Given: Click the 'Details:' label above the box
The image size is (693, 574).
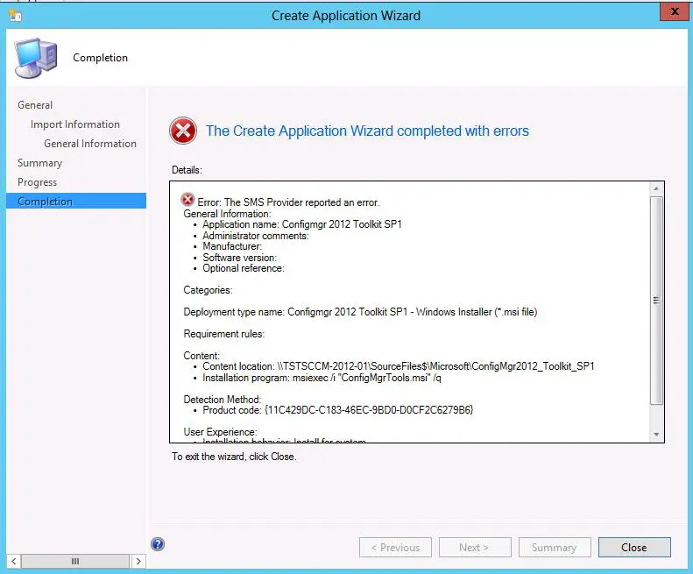Looking at the screenshot, I should coord(187,170).
